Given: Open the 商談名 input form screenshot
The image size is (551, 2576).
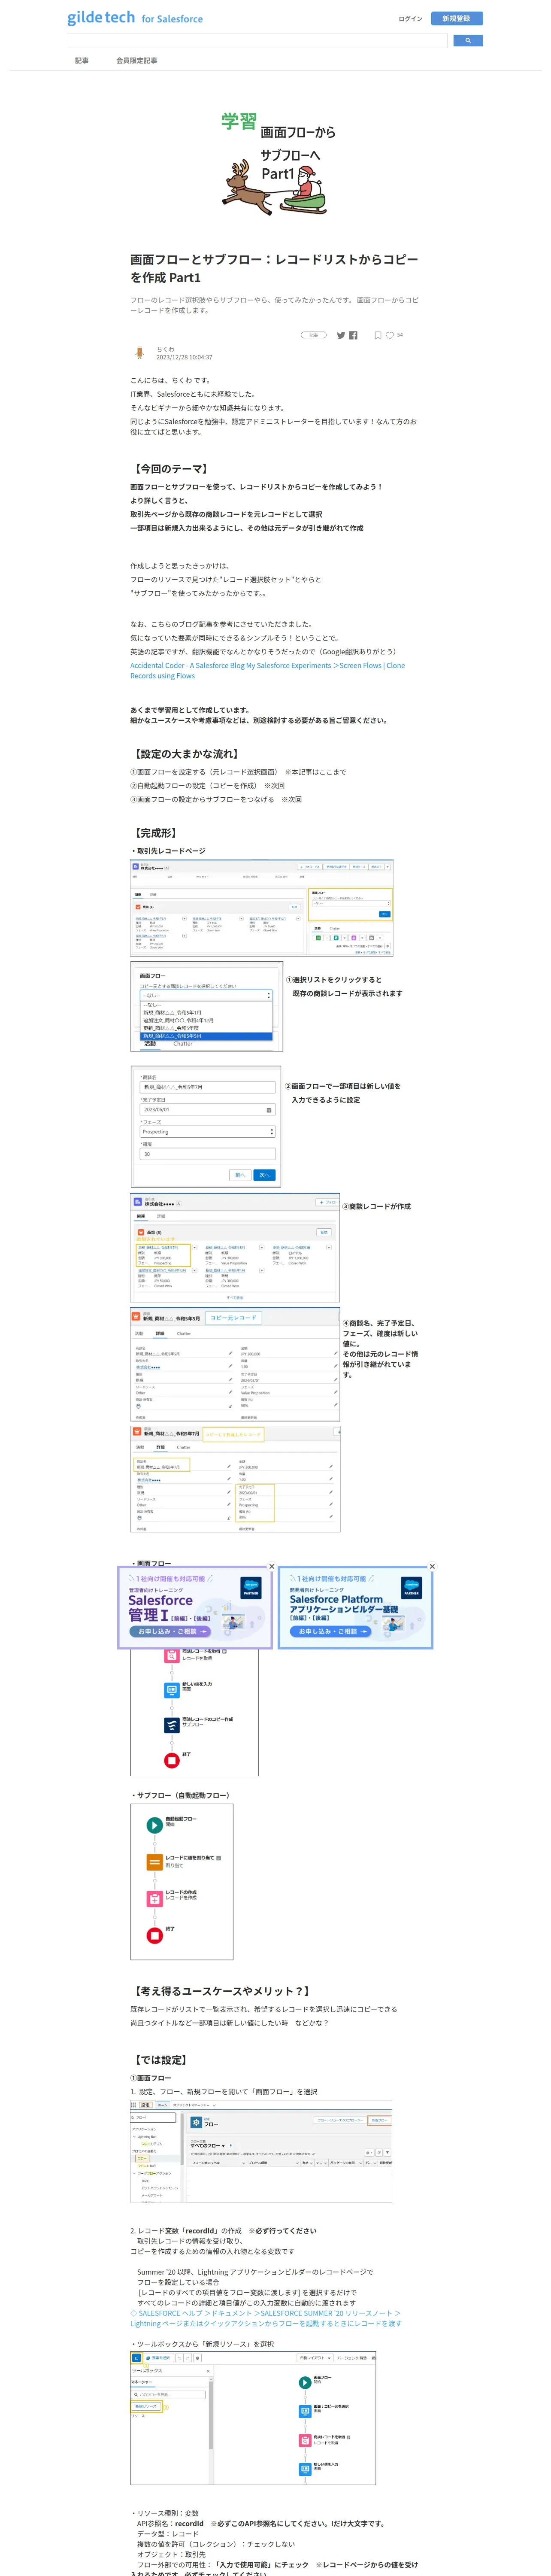Looking at the screenshot, I should tap(206, 1126).
